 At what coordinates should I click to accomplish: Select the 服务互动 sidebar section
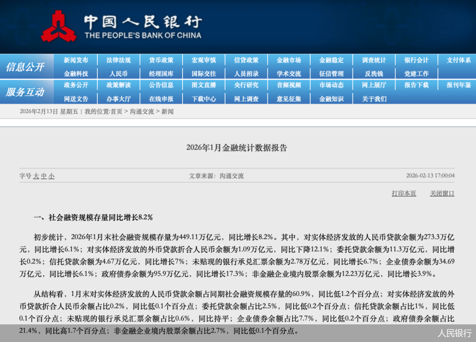tap(26, 92)
